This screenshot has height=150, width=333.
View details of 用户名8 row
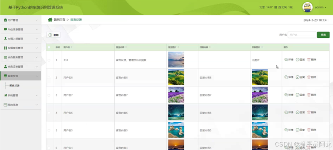[x=289, y=77]
